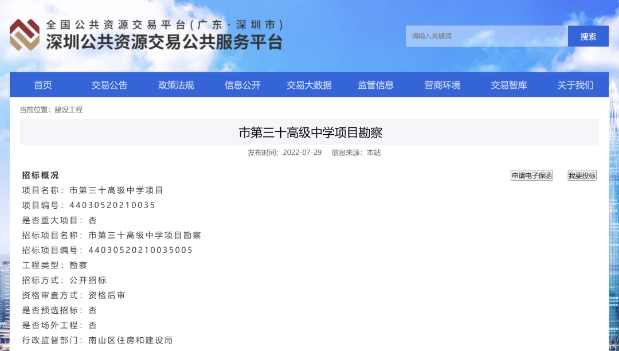Open the 交易公告 menu item
Viewport: 619px width, 351px height.
[x=109, y=84]
